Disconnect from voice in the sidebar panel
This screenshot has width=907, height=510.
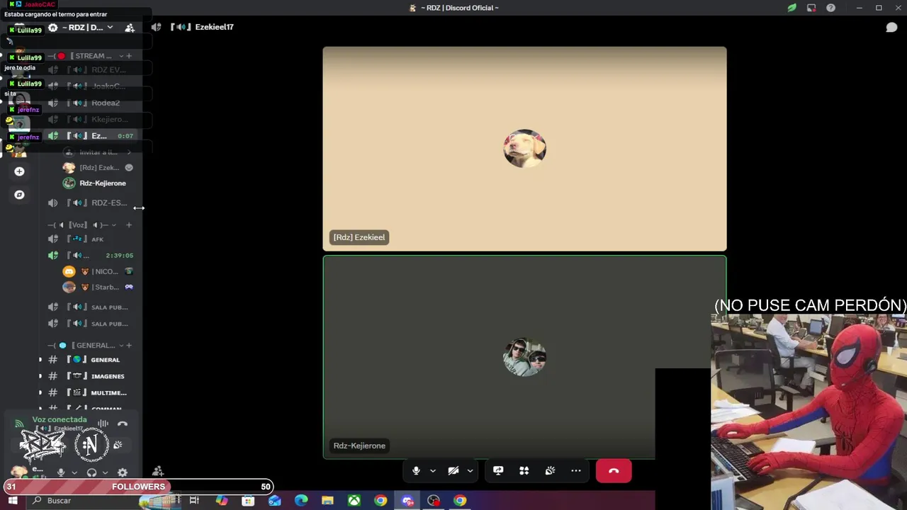click(123, 424)
